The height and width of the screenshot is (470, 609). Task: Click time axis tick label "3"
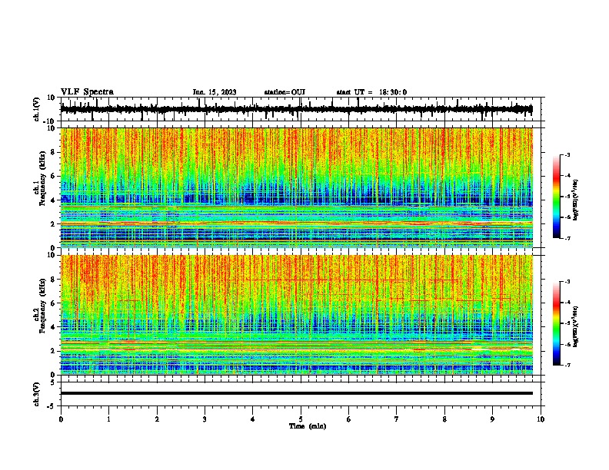tap(205, 419)
